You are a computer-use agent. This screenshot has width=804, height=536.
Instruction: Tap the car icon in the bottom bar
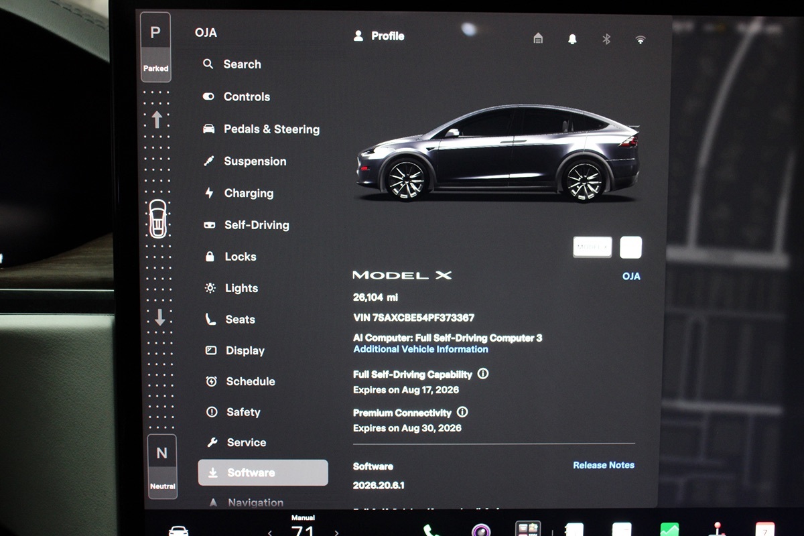[178, 530]
